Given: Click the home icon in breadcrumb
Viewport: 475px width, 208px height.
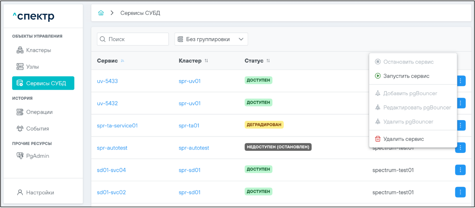Looking at the screenshot, I should click(101, 13).
